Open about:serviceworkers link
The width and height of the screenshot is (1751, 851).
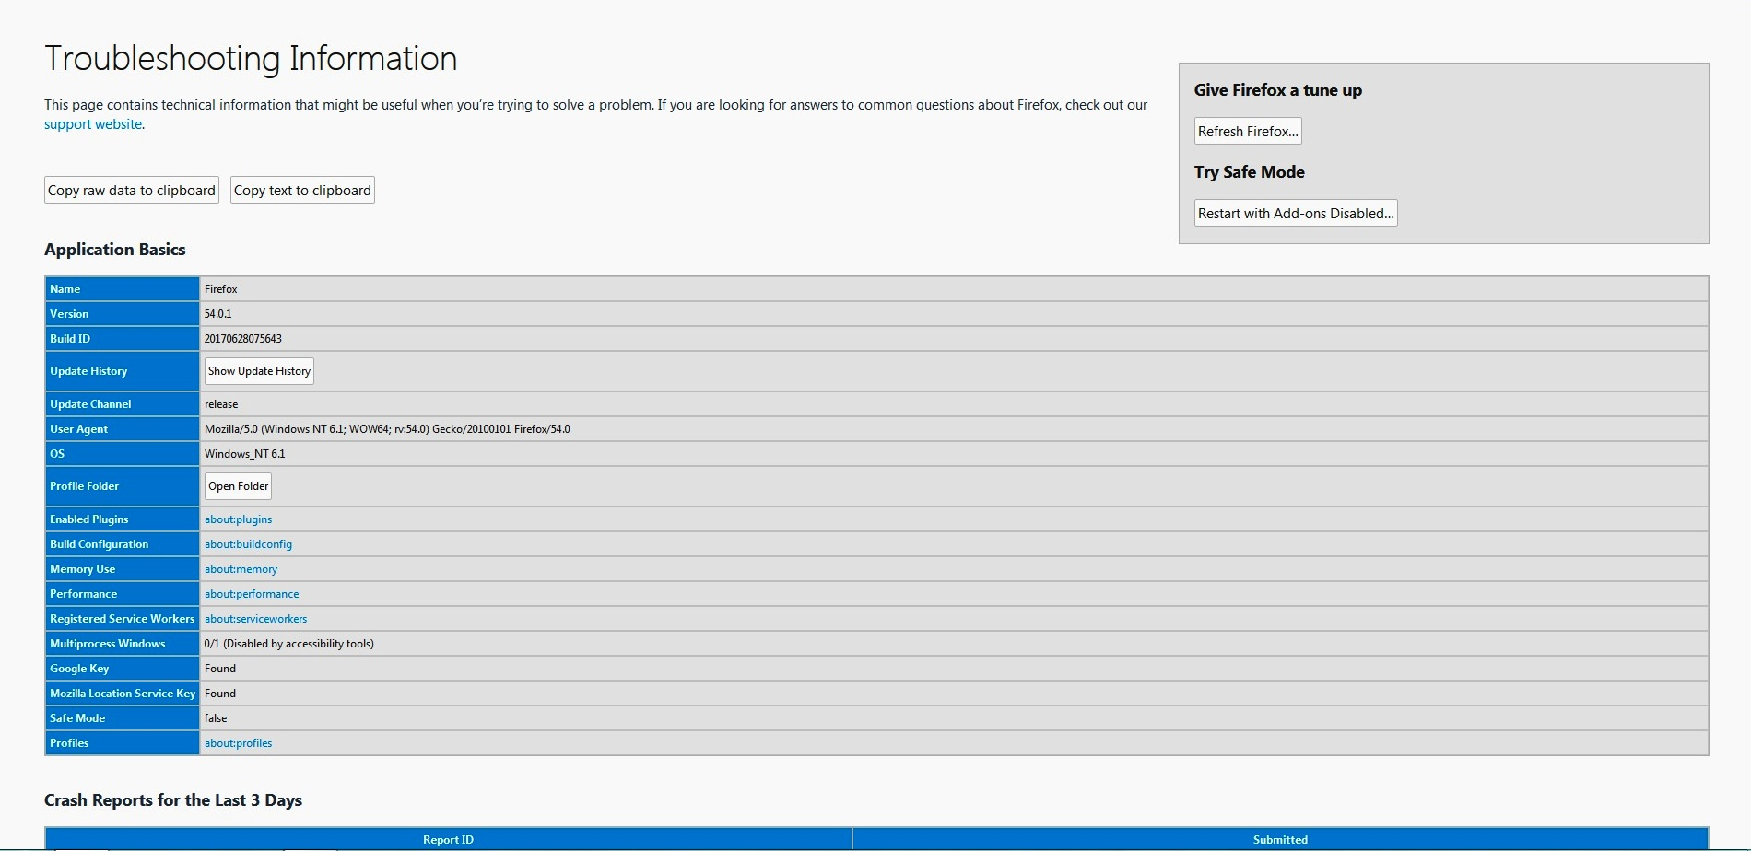255,619
